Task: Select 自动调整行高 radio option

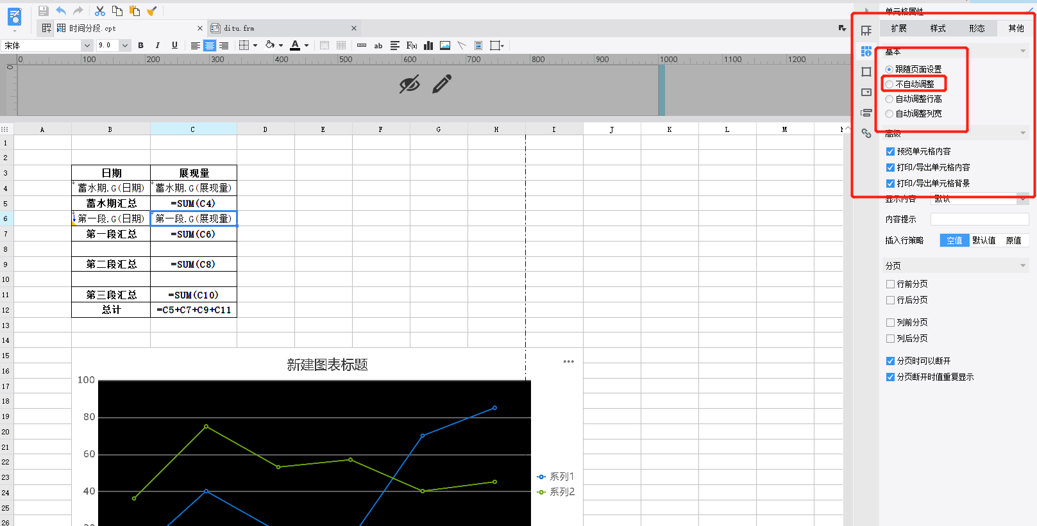Action: (889, 99)
